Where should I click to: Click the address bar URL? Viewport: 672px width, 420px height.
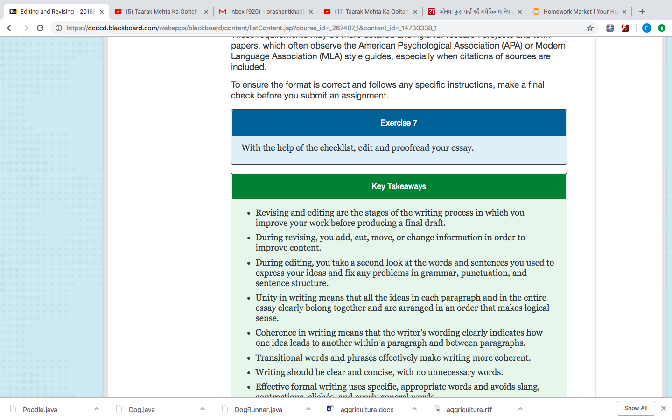(252, 28)
